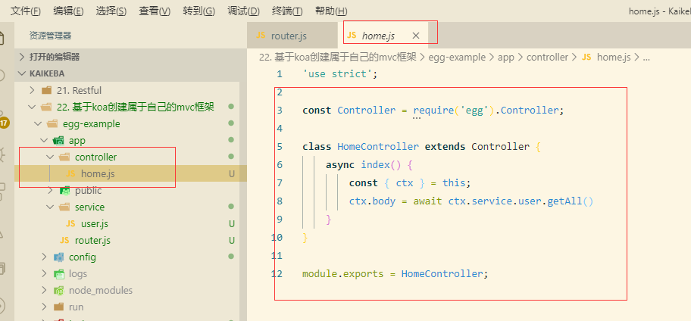Click the logs folder icon
The height and width of the screenshot is (321, 691).
(58, 273)
